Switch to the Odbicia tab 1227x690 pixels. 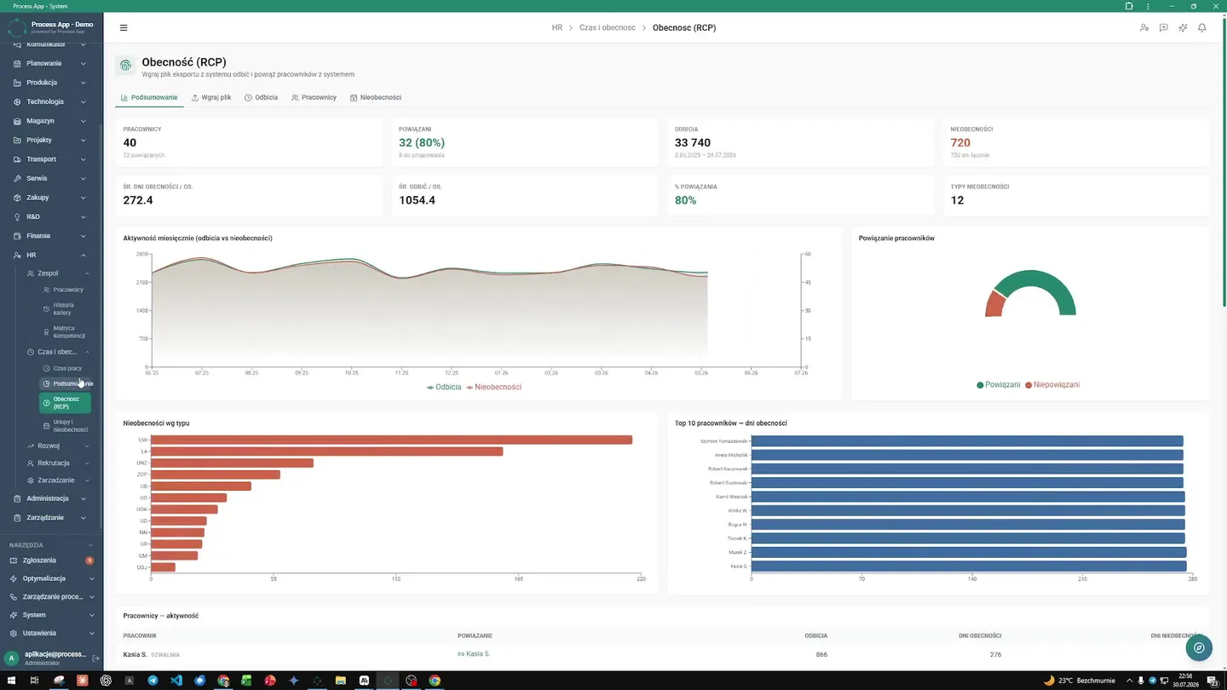point(261,98)
